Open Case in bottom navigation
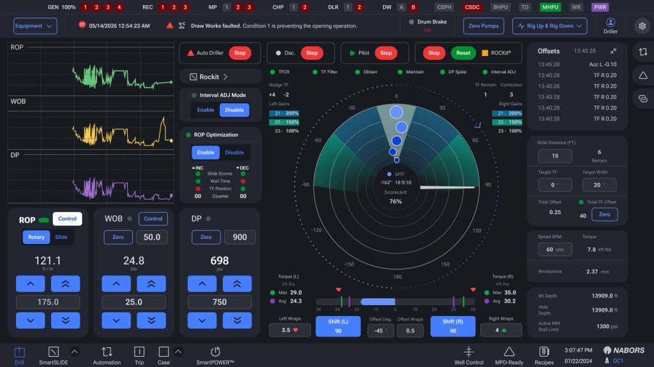This screenshot has height=367, width=654. [163, 356]
